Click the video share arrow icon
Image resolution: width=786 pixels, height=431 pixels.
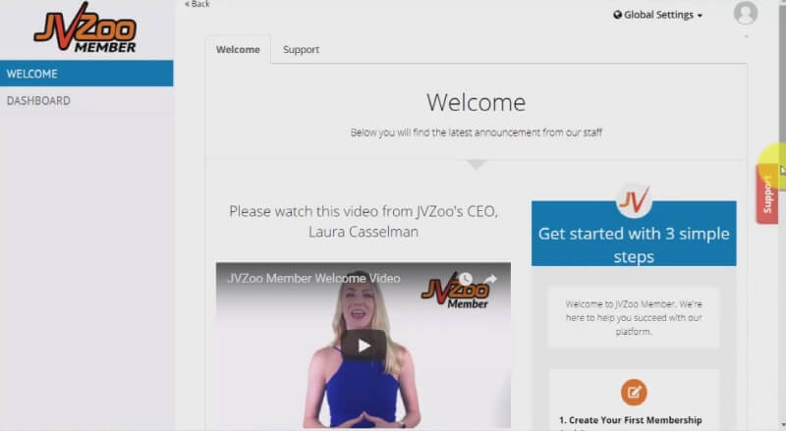pyautogui.click(x=489, y=279)
